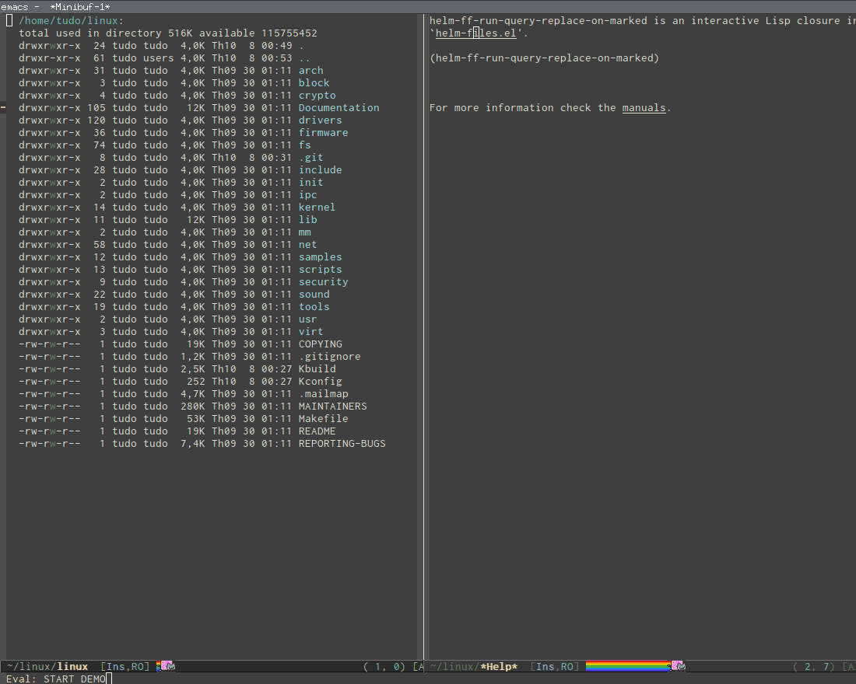Follow the helm-files.el source link
Image resolution: width=856 pixels, height=684 pixels.
(x=475, y=33)
